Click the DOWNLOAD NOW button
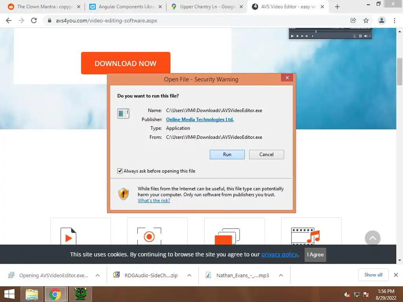Viewport: 403px width, 302px height. [126, 63]
